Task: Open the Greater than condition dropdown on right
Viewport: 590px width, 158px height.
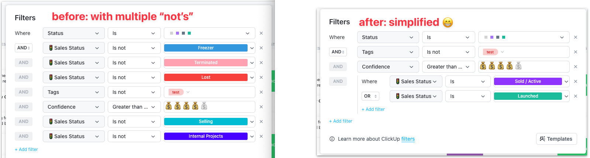Action: coord(448,67)
